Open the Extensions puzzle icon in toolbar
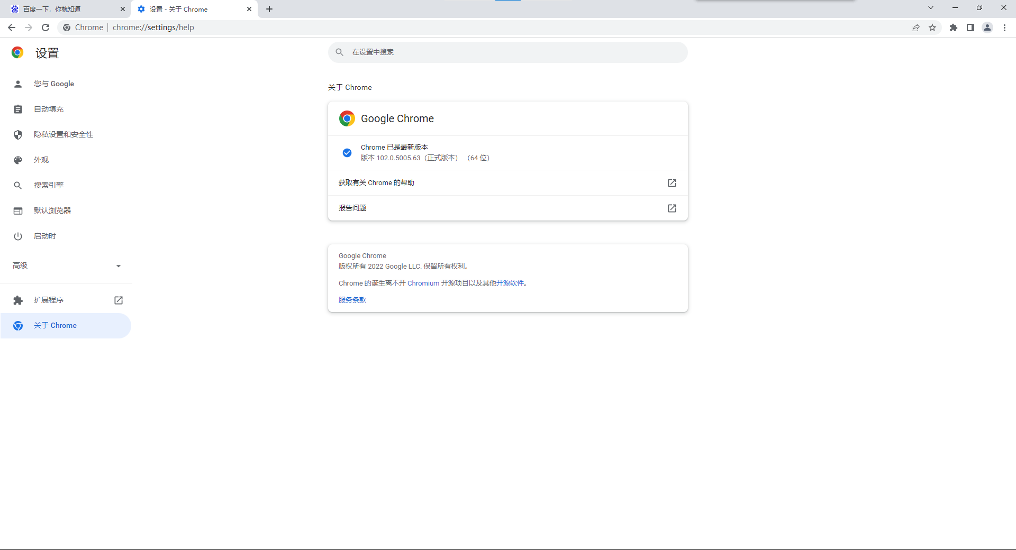Image resolution: width=1016 pixels, height=550 pixels. point(954,27)
